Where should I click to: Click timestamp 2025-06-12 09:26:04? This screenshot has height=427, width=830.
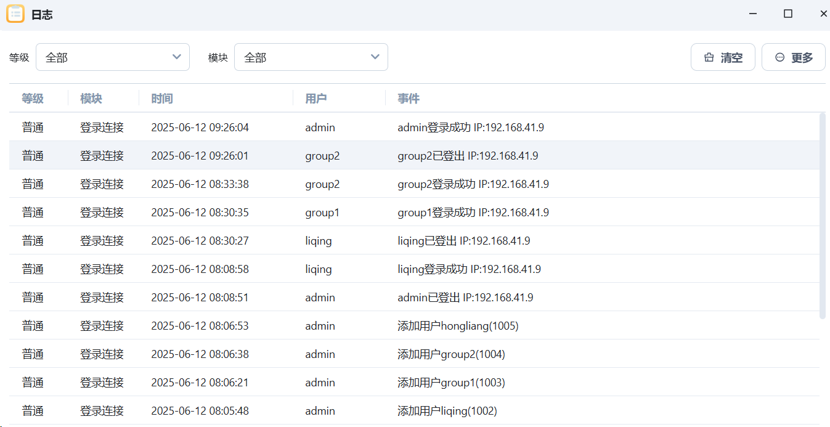(200, 128)
